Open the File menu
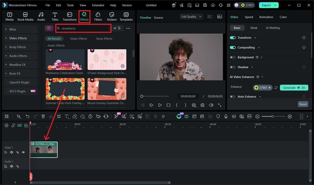The height and width of the screenshot is (185, 314). [x=47, y=5]
